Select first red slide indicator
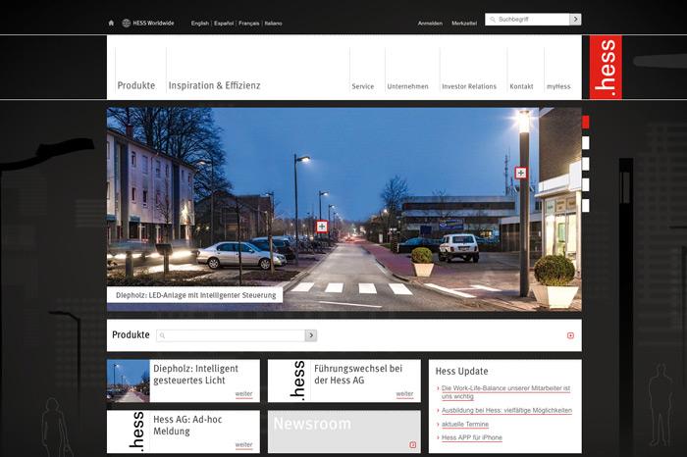687x457 pixels. pyautogui.click(x=585, y=123)
